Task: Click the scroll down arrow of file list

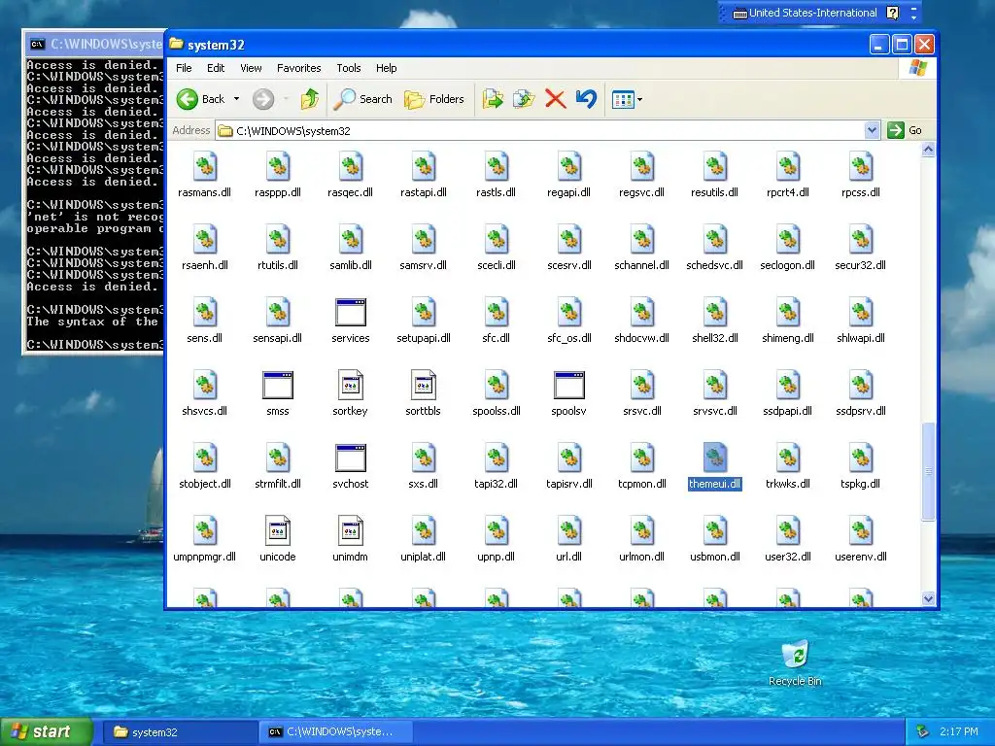Action: (928, 598)
